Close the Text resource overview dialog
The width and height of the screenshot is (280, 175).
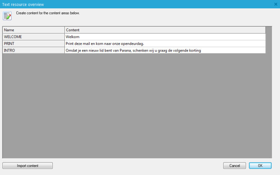(276, 4)
